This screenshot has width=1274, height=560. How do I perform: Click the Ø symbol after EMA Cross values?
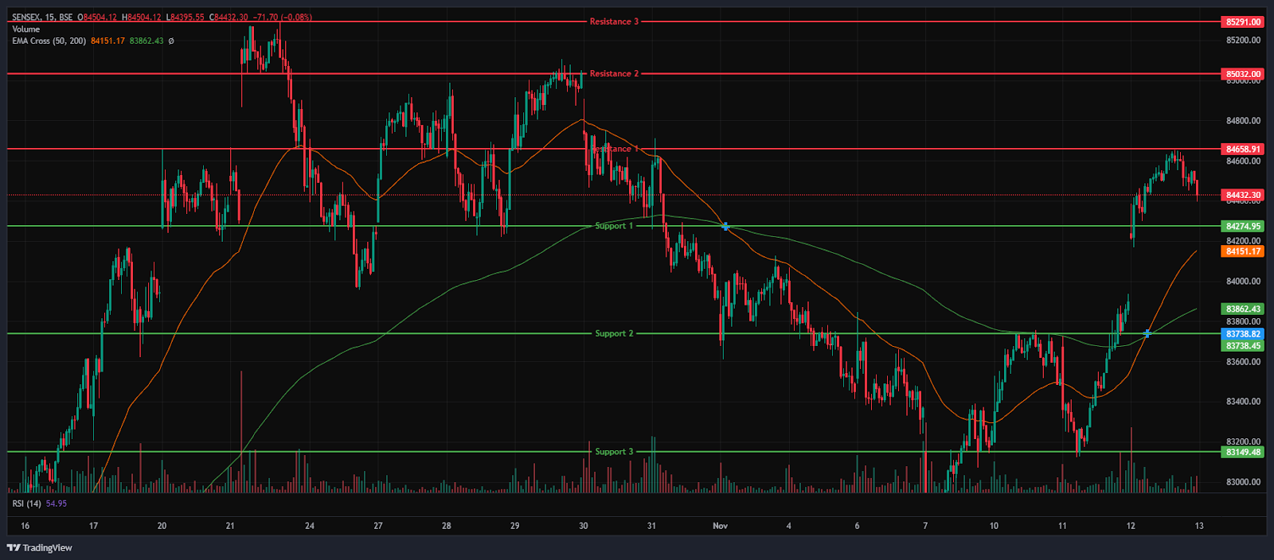tap(171, 41)
